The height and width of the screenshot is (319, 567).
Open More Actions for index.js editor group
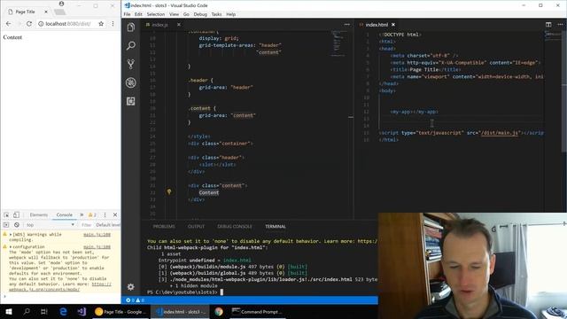[x=347, y=25]
